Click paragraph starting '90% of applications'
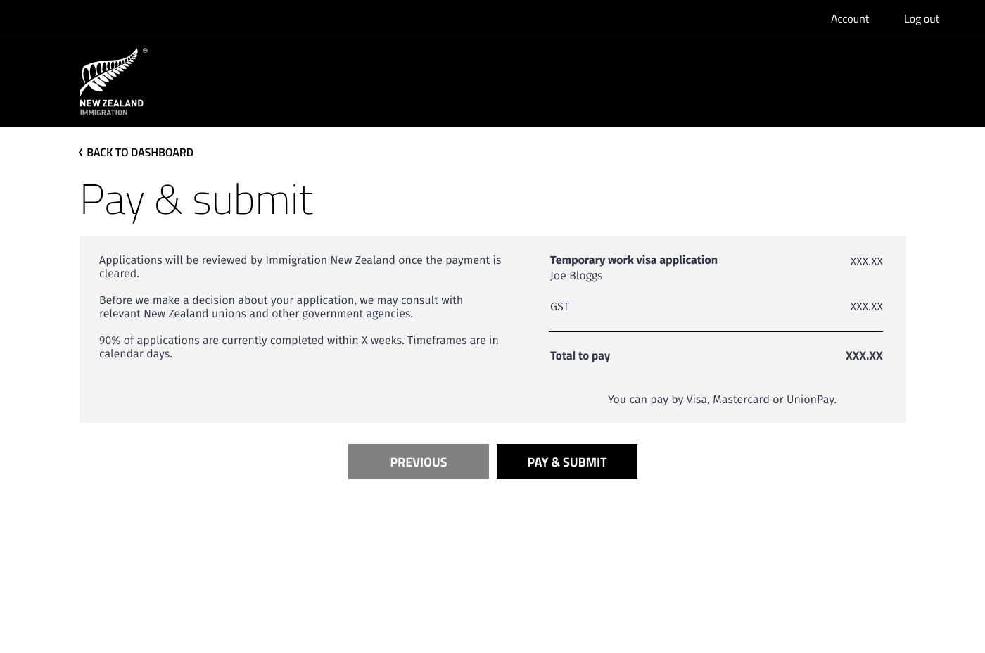The width and height of the screenshot is (985, 653). pos(298,347)
